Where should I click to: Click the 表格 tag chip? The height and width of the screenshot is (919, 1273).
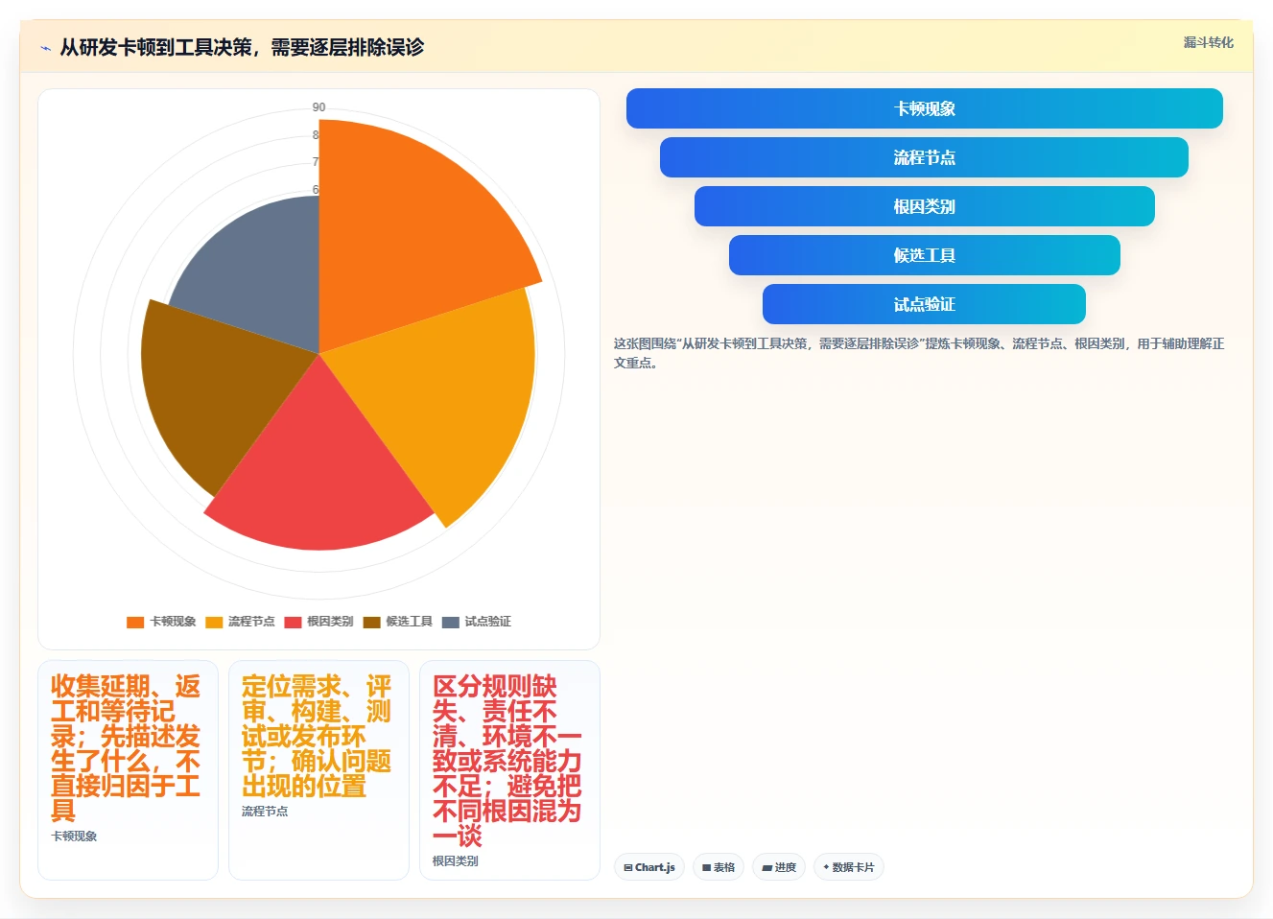(719, 867)
